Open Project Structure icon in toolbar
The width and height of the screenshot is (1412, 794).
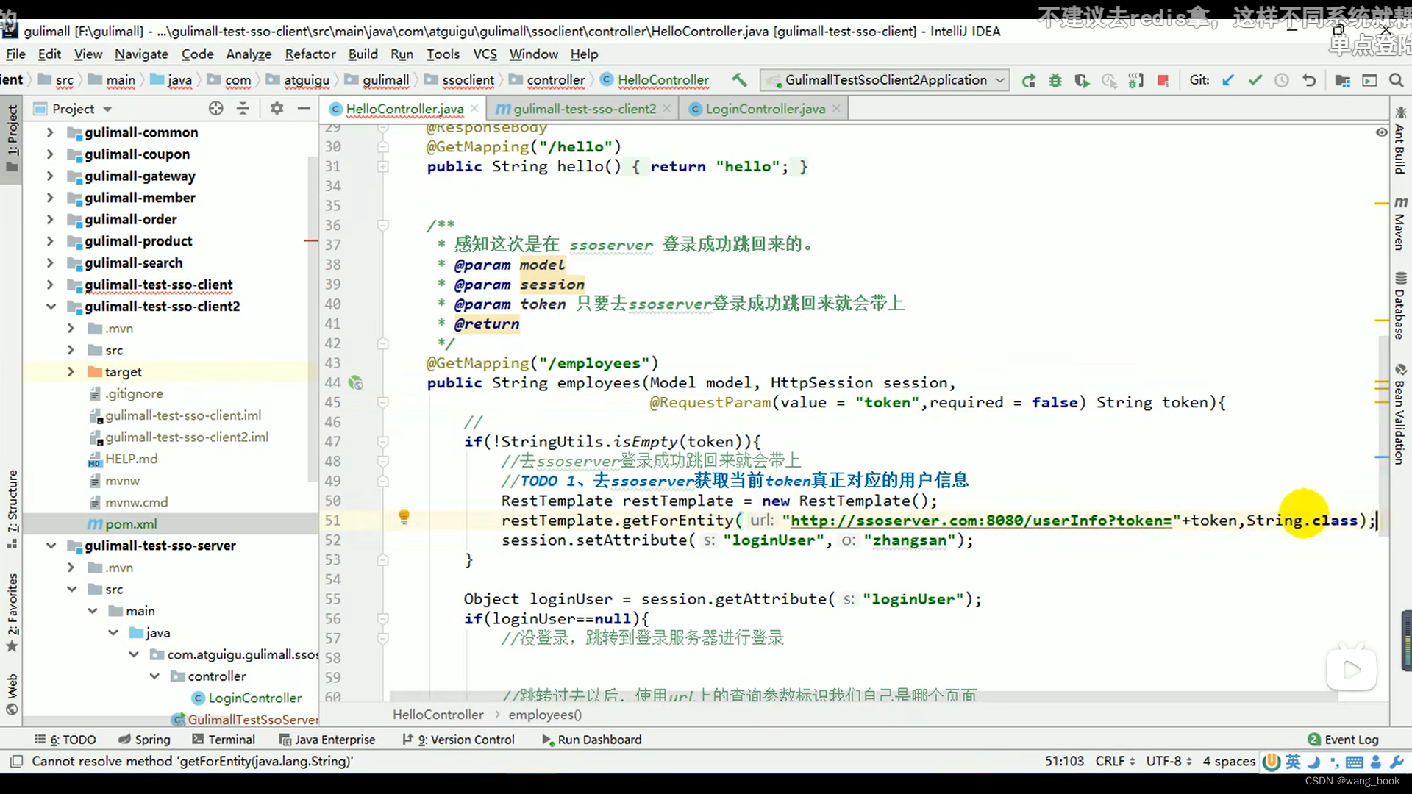(x=1342, y=80)
